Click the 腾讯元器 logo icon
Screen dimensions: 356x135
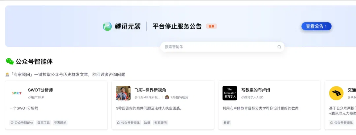[x=107, y=26]
